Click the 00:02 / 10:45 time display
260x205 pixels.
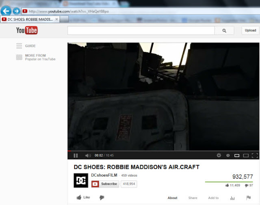[104, 155]
